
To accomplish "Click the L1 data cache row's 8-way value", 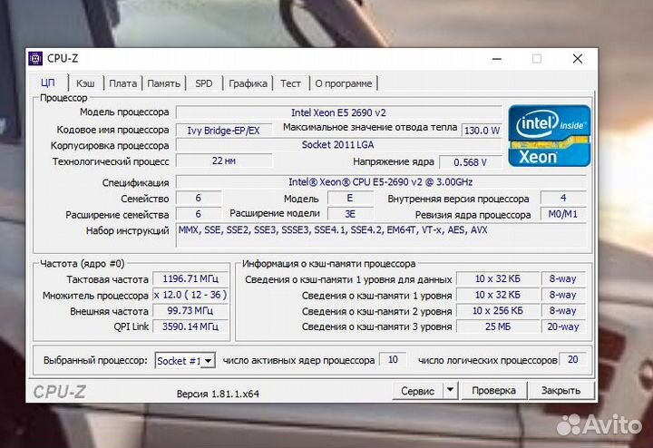I will click(562, 278).
